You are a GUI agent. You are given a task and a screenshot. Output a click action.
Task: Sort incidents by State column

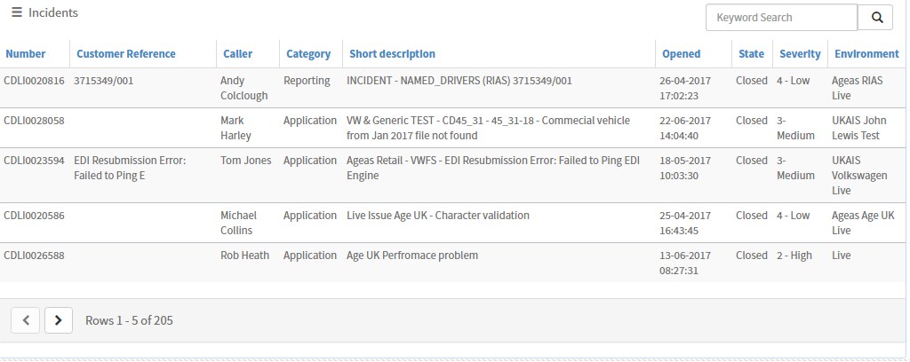coord(751,54)
